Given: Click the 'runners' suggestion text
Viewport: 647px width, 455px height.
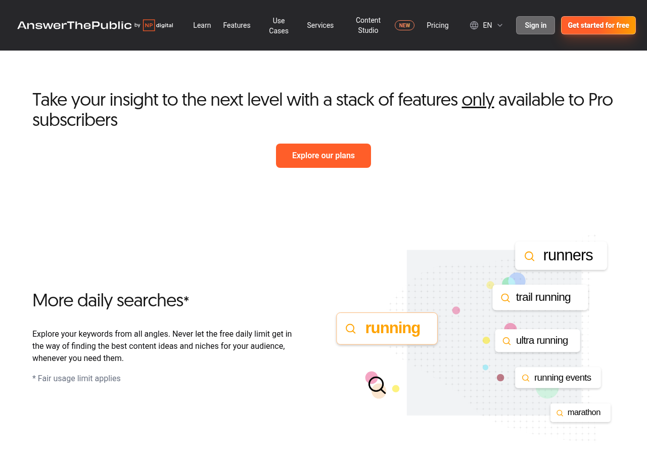Looking at the screenshot, I should [568, 255].
